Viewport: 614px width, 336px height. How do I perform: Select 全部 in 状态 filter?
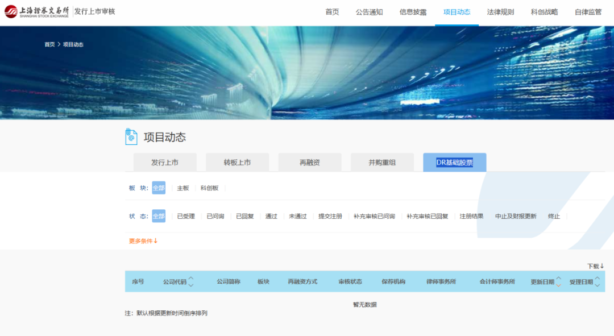(159, 216)
